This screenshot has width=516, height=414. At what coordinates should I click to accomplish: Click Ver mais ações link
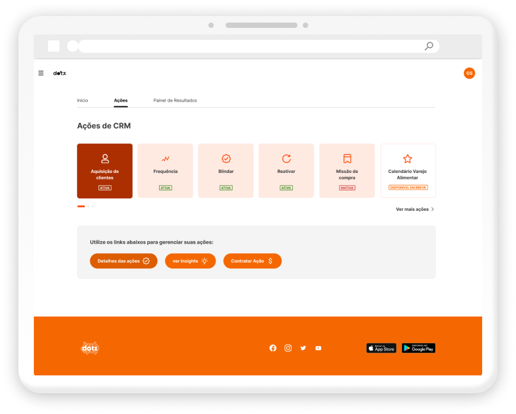pos(412,209)
